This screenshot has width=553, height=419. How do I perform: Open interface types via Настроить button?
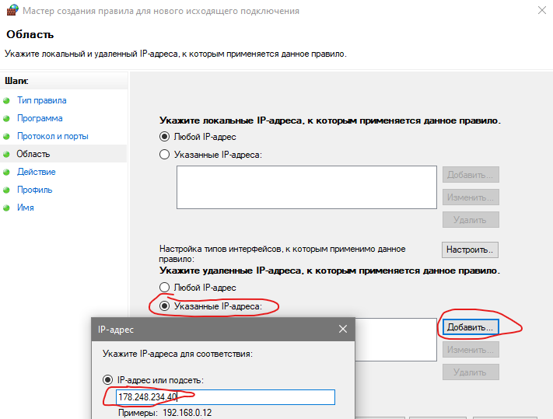(470, 250)
